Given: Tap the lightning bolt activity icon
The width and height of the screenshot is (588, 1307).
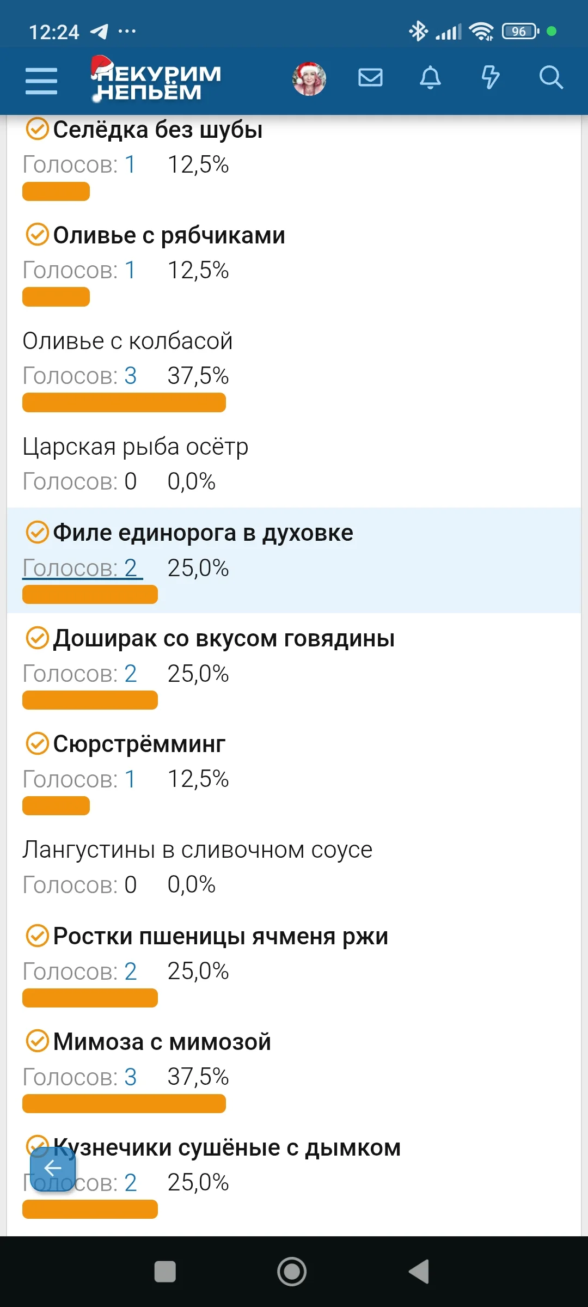Looking at the screenshot, I should coord(490,78).
